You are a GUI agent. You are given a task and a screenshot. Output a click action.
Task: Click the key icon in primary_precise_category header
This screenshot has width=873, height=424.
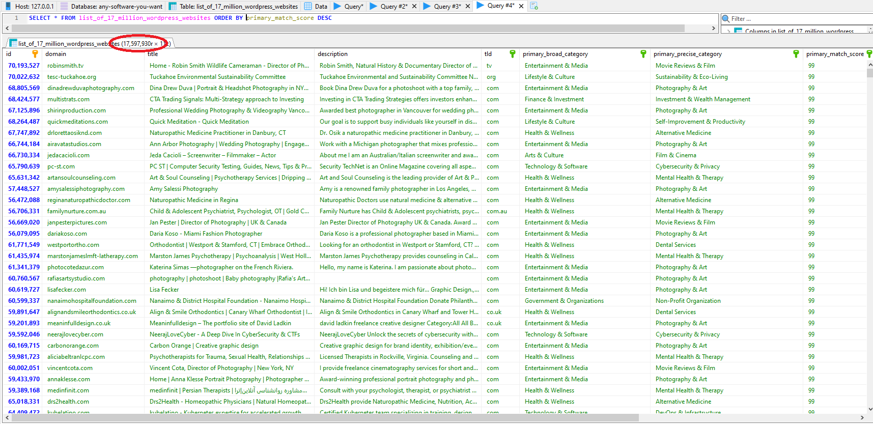796,54
